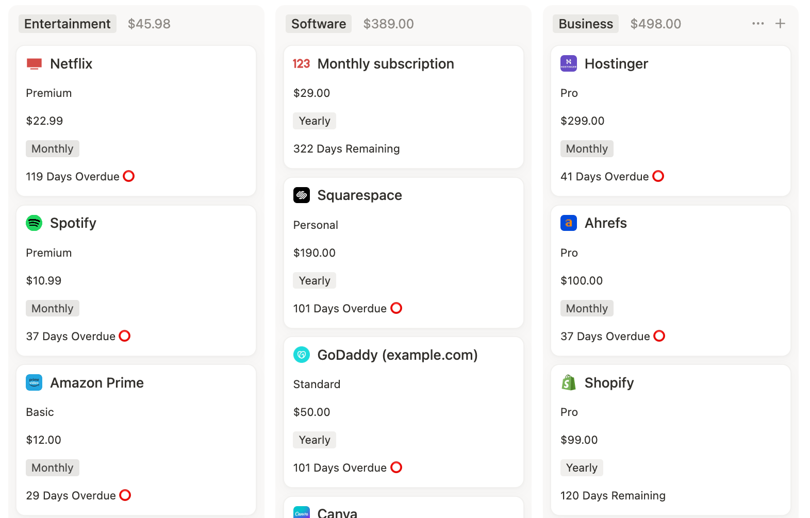The image size is (810, 518).
Task: Open the Squarespace card title
Action: point(360,195)
